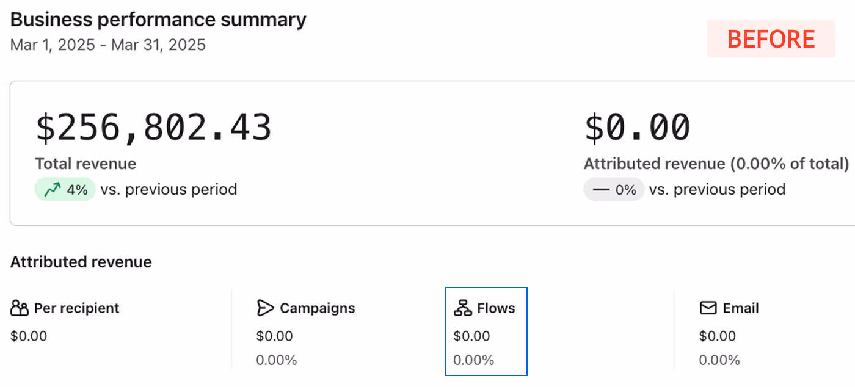
Task: Click the BEFORE label tab
Action: click(x=771, y=38)
